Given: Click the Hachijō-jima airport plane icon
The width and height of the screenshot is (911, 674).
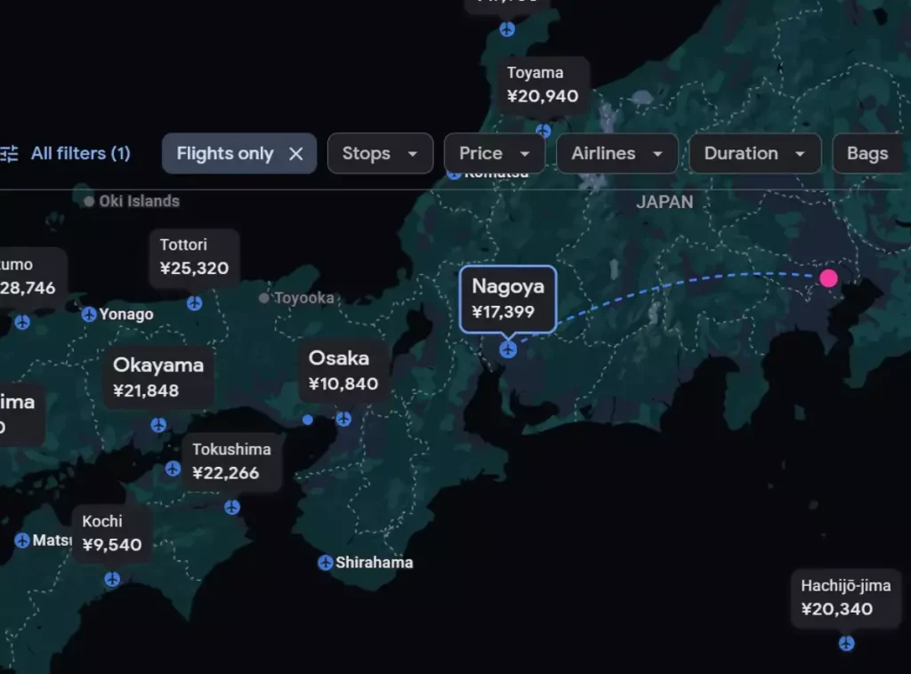Looking at the screenshot, I should 846,643.
